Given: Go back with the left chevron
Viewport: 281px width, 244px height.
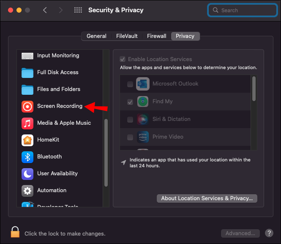Looking at the screenshot, I should [x=45, y=10].
